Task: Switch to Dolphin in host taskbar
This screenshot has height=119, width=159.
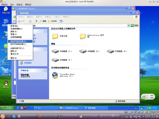Action: 27,116
